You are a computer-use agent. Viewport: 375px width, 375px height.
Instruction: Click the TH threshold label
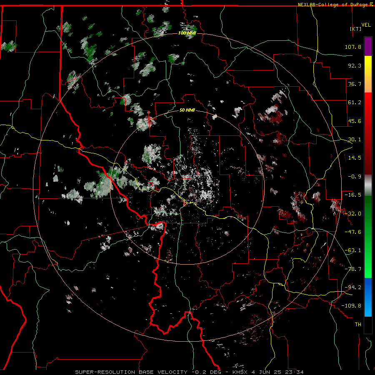358,325
